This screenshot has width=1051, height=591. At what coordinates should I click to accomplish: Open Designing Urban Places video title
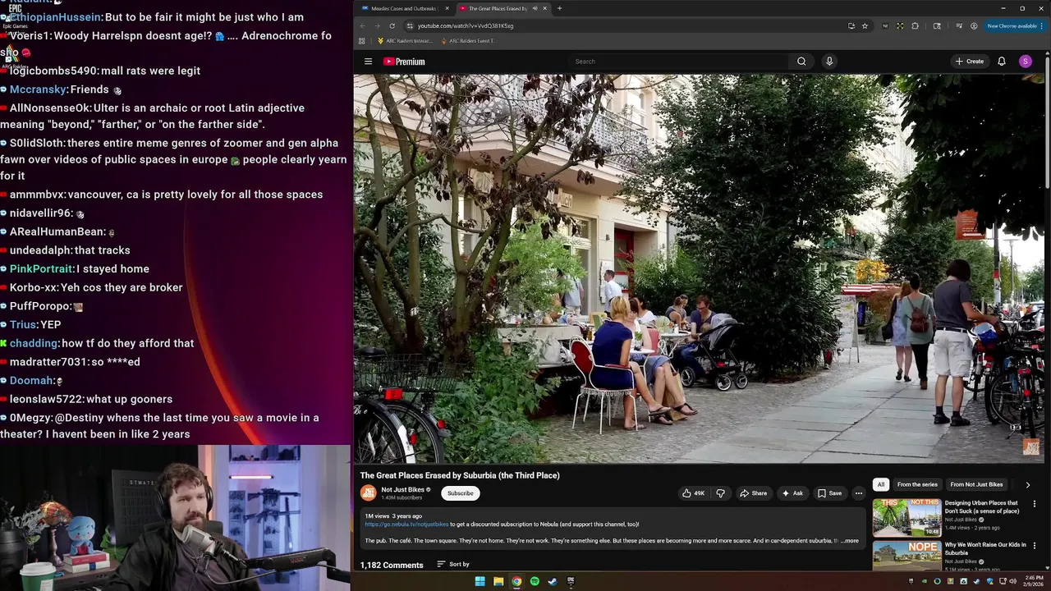[x=982, y=506]
